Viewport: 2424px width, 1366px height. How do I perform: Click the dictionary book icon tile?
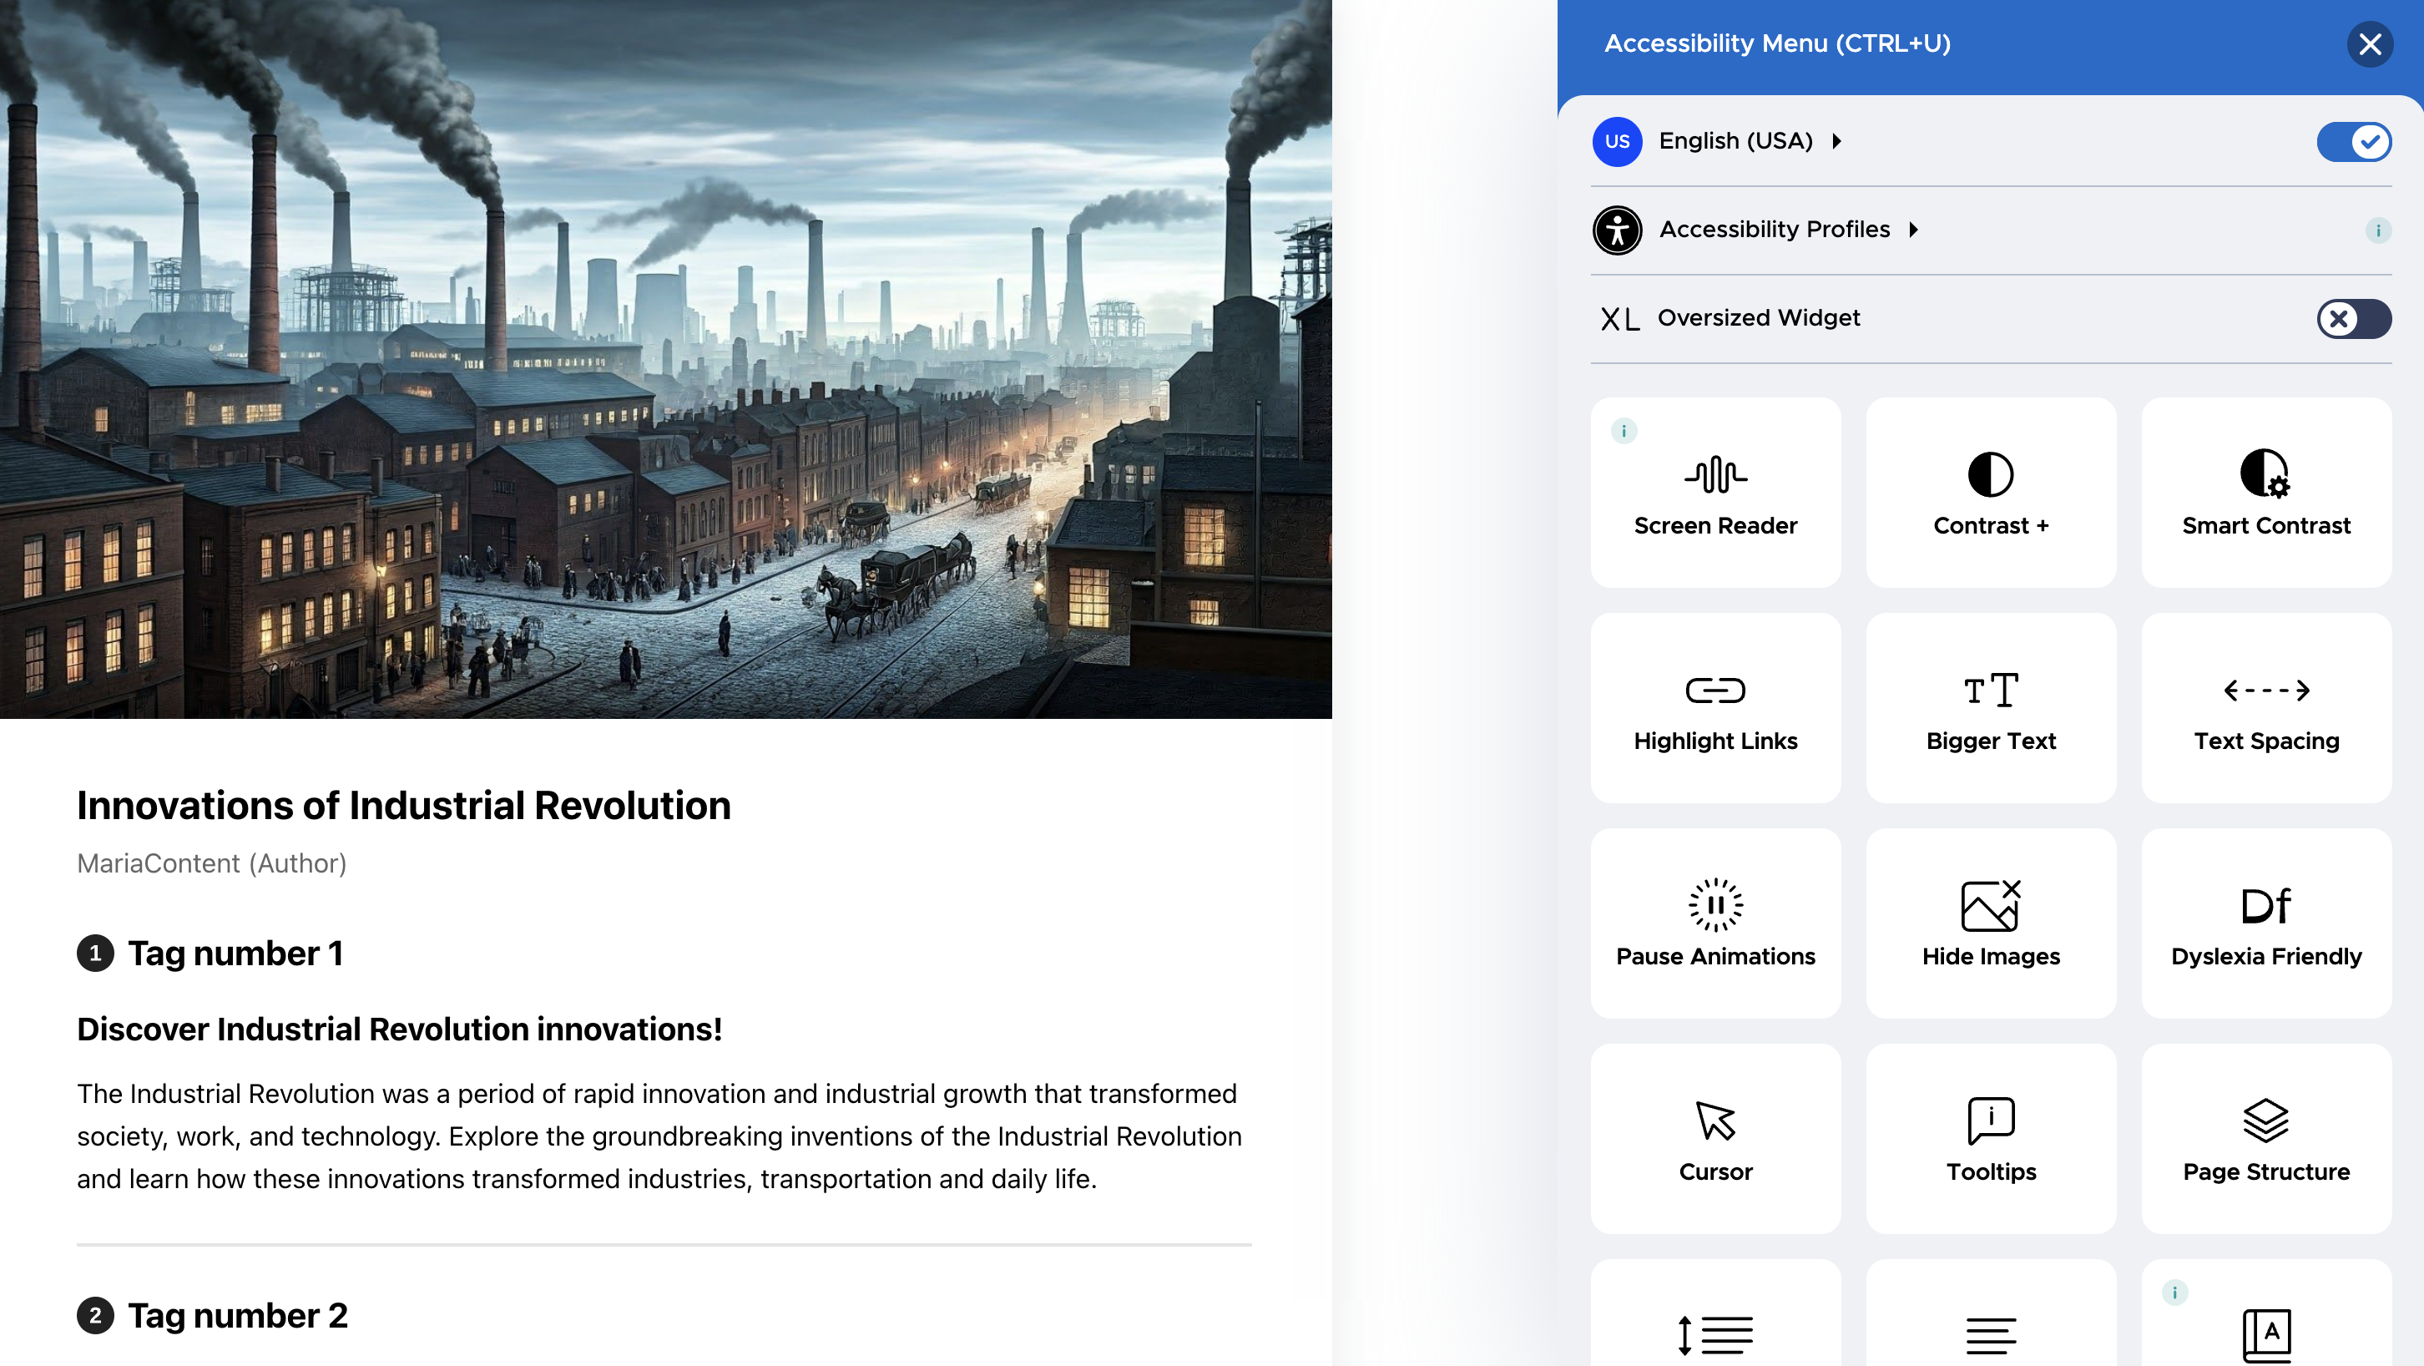(x=2266, y=1314)
